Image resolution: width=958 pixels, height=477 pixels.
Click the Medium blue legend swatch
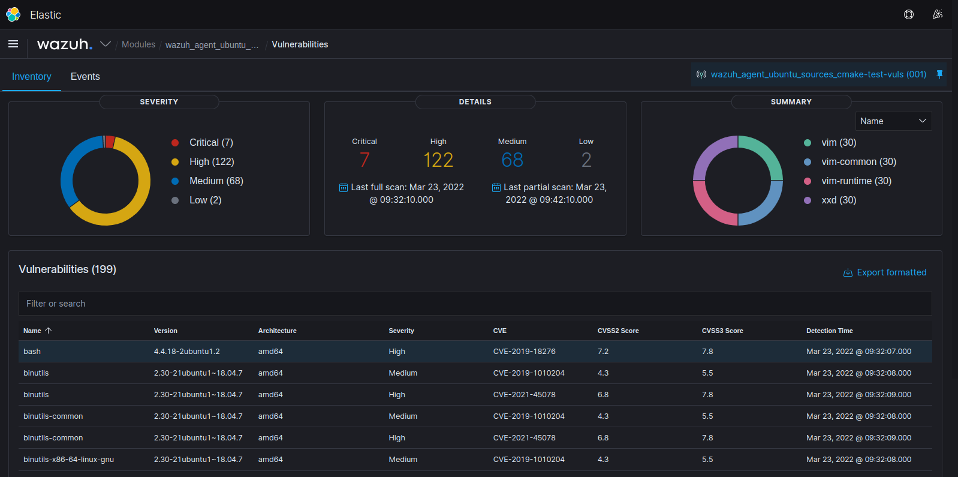[175, 181]
